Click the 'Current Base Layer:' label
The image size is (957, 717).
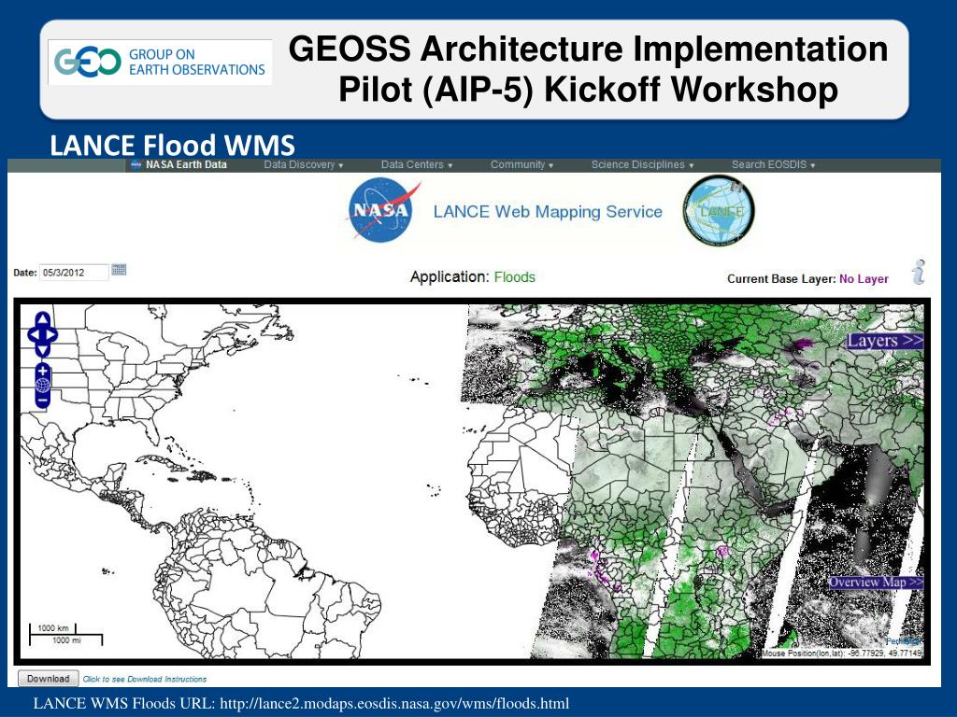781,278
